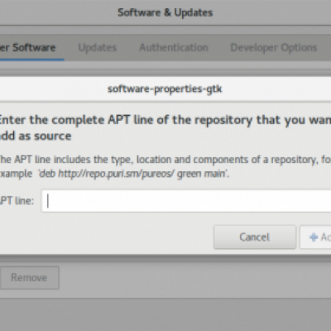Click empty dialog area left of Cancel
This screenshot has height=331, width=331.
click(x=106, y=237)
